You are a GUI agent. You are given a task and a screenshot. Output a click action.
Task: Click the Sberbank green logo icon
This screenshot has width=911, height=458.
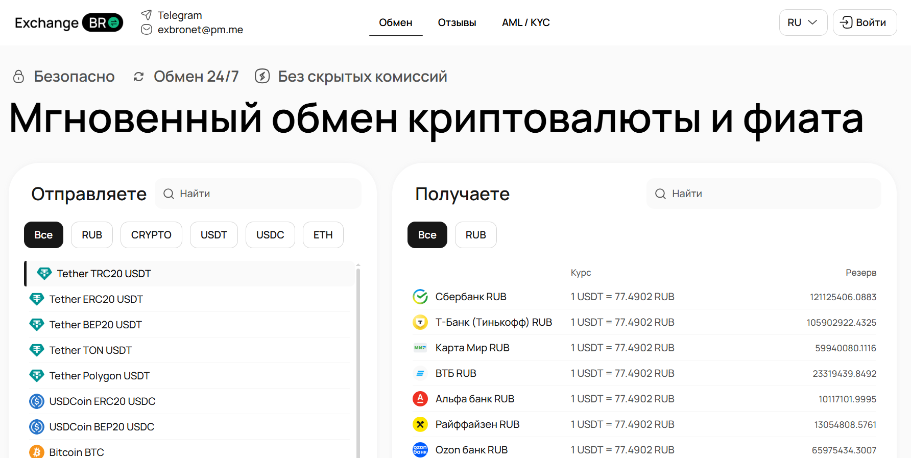point(420,297)
